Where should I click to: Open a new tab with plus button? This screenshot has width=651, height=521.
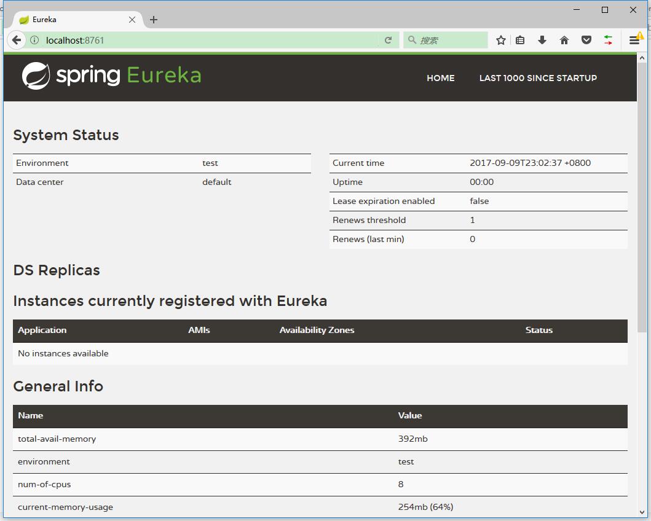[x=154, y=20]
